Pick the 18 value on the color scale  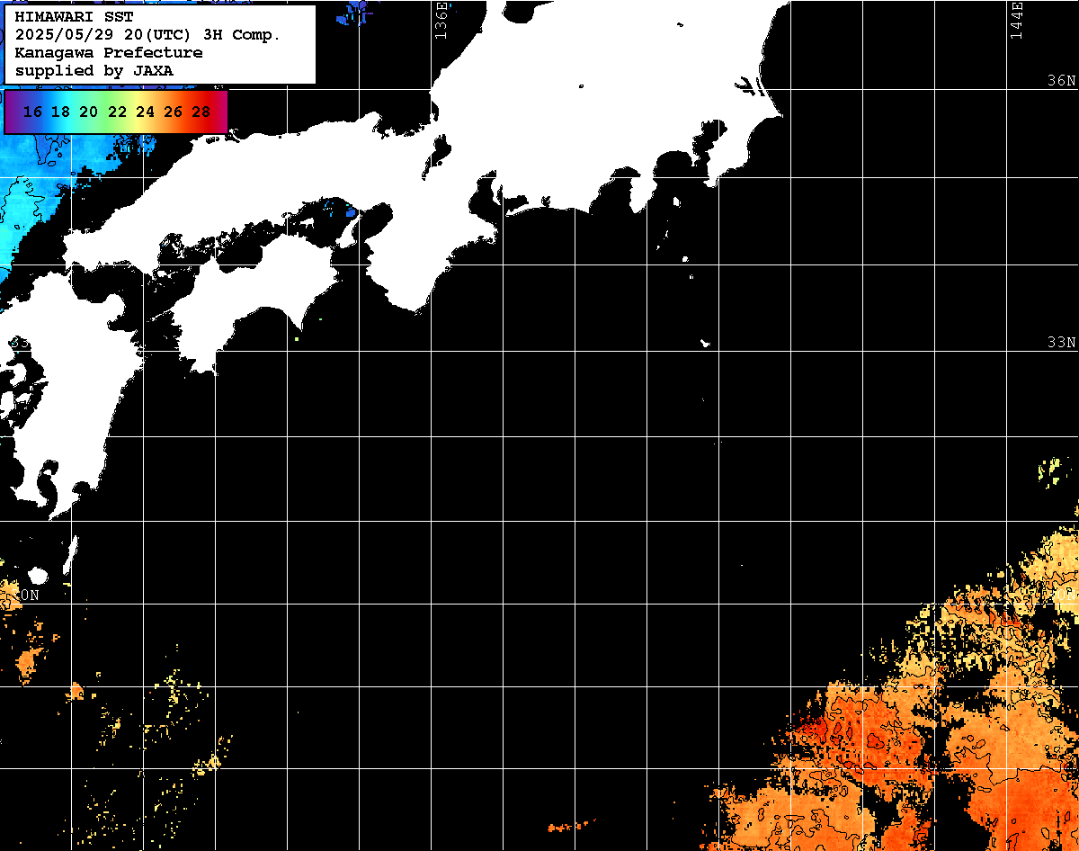click(x=61, y=112)
